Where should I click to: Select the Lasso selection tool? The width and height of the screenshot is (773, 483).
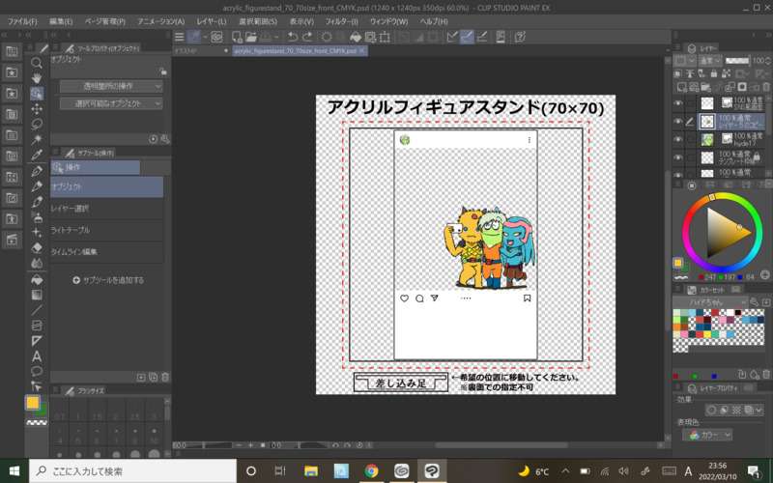[37, 124]
